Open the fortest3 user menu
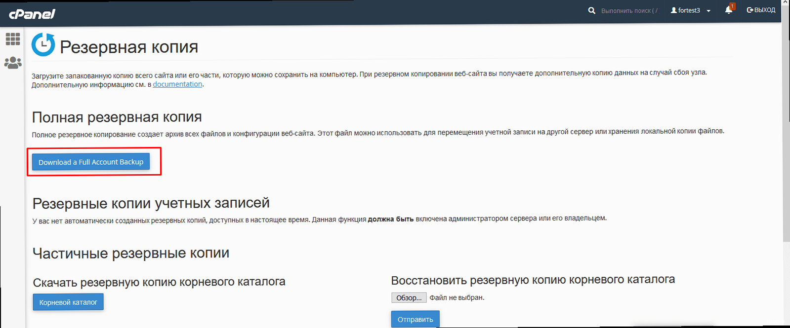The image size is (790, 328). point(690,10)
